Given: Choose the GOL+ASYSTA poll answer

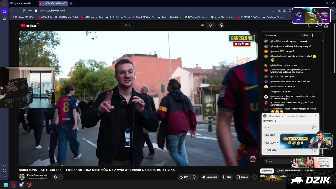Looking at the screenshot, I should click(272, 143).
